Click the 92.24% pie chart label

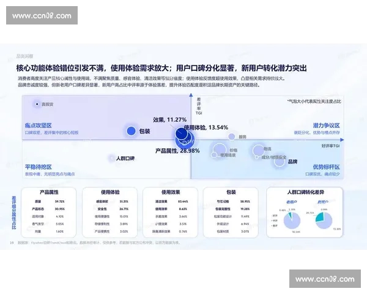point(296,232)
